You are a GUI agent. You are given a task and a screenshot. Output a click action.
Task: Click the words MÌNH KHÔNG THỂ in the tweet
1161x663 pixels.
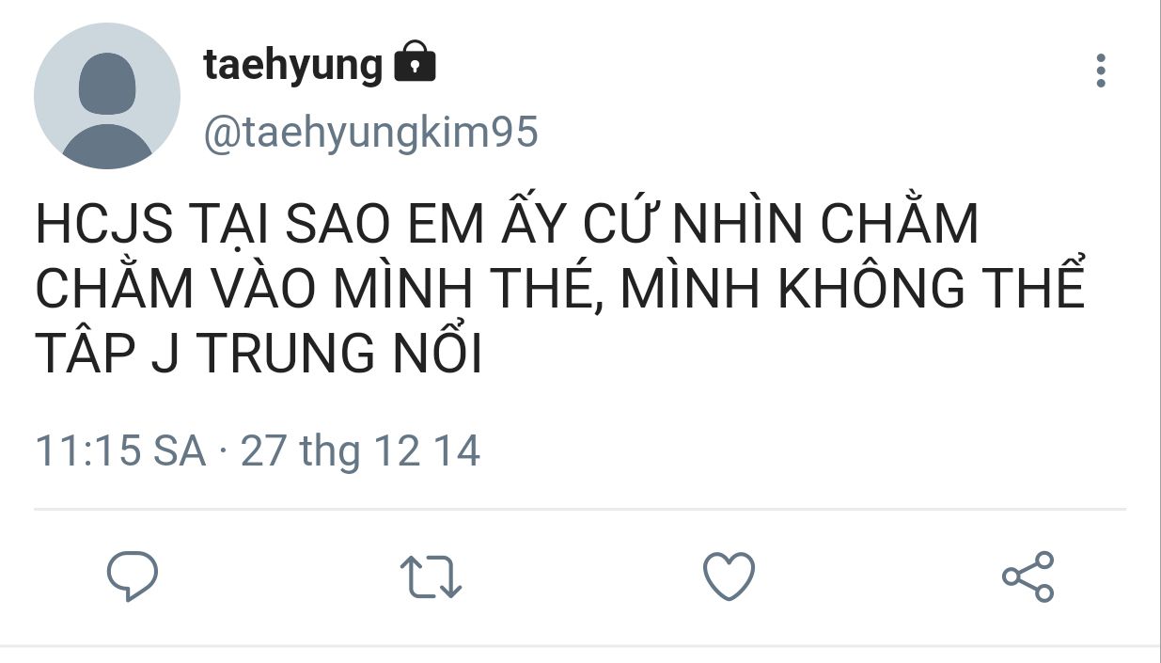click(x=852, y=290)
